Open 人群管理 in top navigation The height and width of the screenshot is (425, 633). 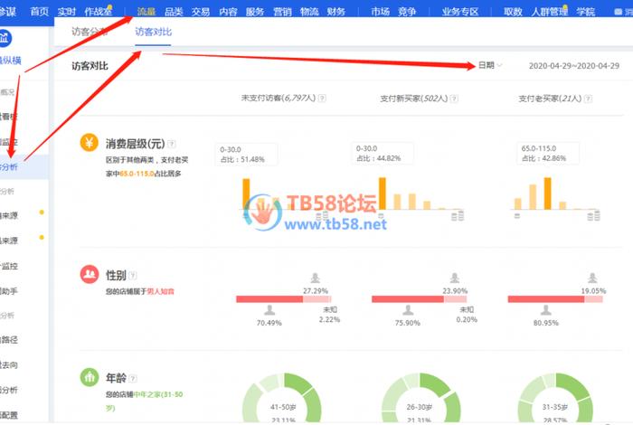pyautogui.click(x=550, y=11)
